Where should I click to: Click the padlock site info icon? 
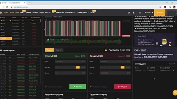[12, 7]
